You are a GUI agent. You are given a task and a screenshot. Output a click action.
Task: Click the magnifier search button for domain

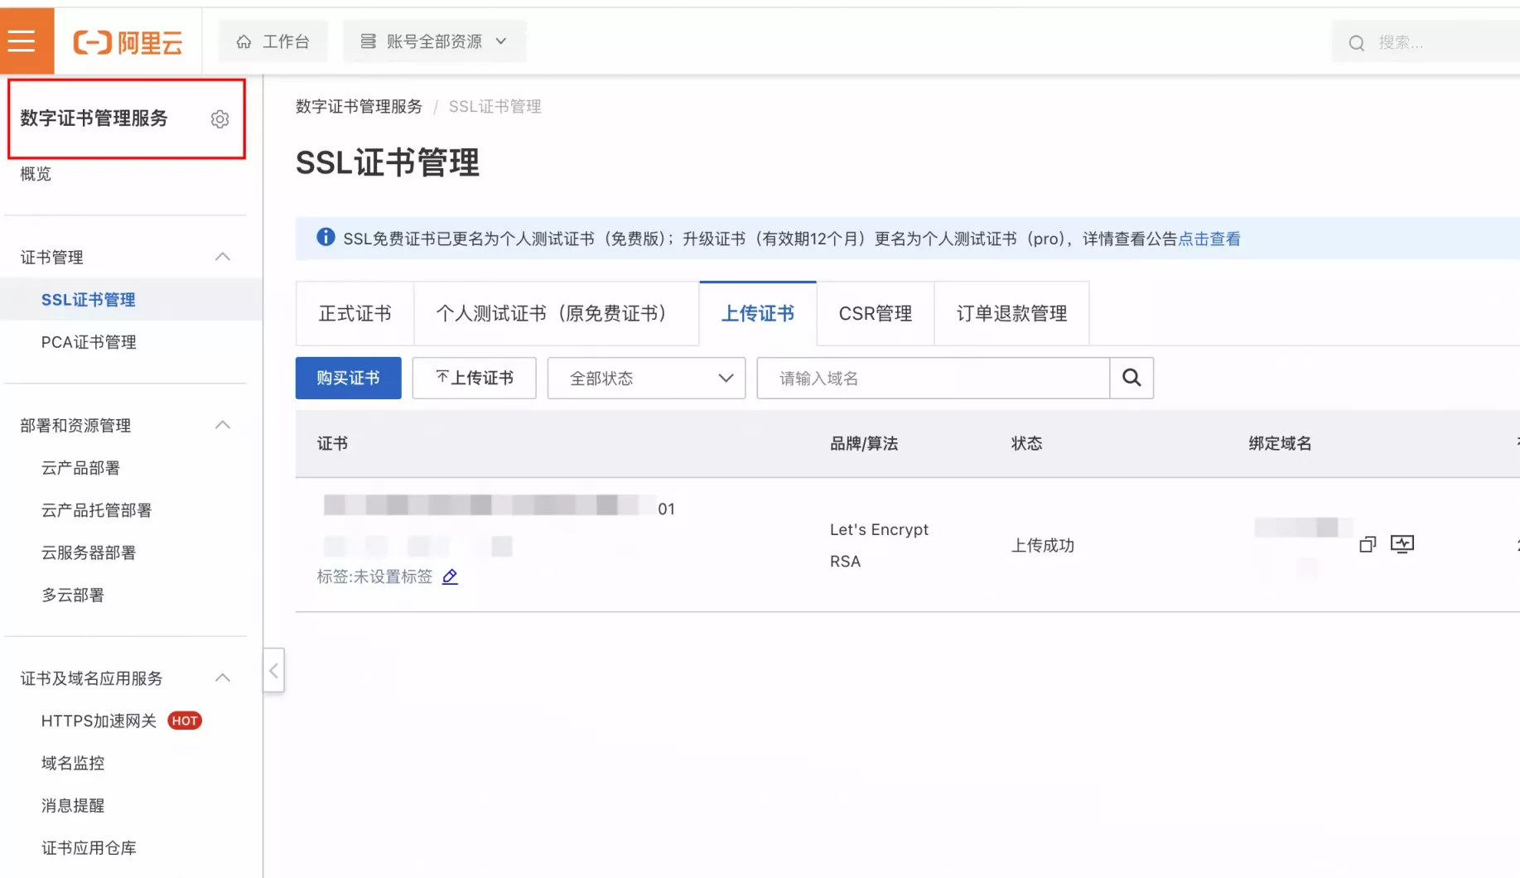point(1132,378)
